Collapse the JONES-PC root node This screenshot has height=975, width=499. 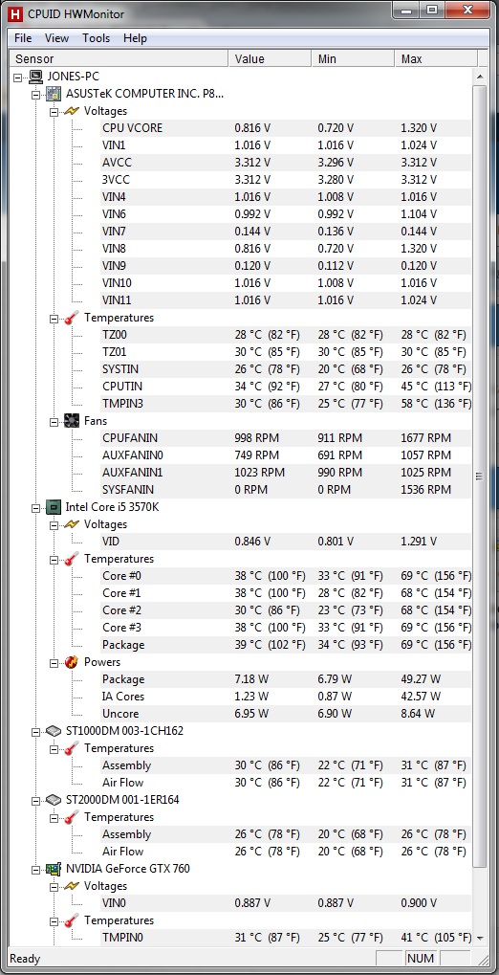[x=17, y=78]
